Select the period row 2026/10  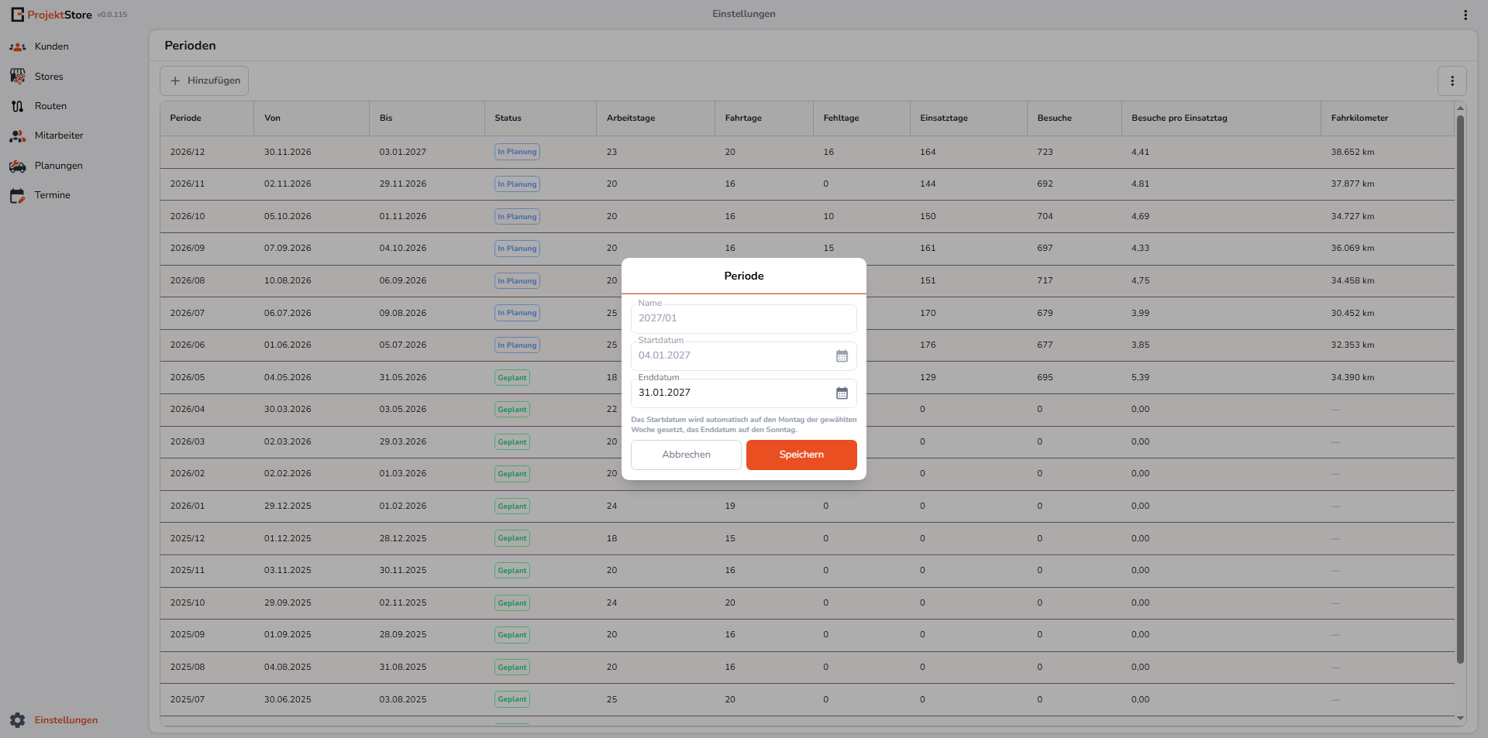tap(807, 217)
